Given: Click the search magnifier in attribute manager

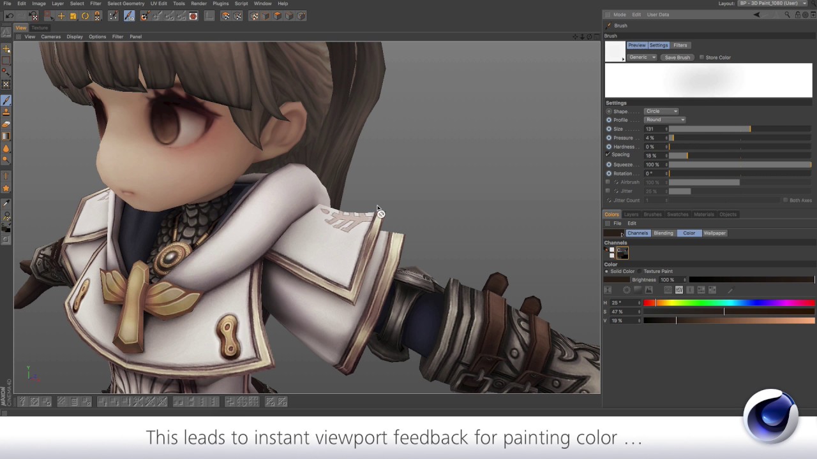Looking at the screenshot, I should point(787,15).
